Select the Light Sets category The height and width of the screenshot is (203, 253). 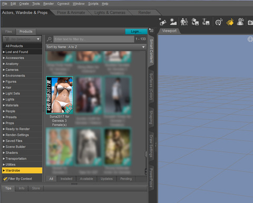pyautogui.click(x=22, y=94)
